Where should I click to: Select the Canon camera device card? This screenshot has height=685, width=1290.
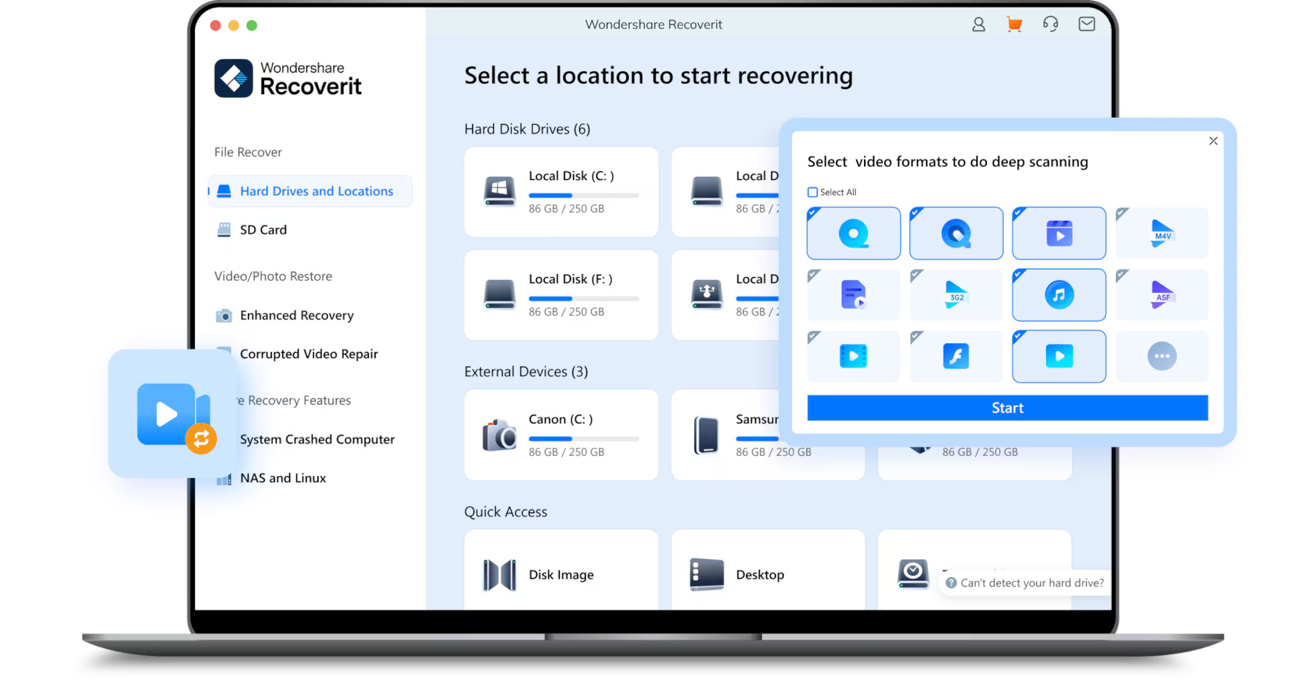pyautogui.click(x=561, y=435)
